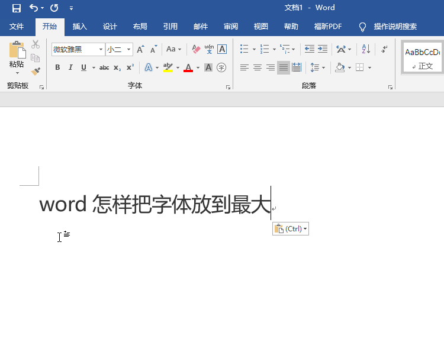Viewport: 444px width, 355px height.
Task: Toggle underline formatting
Action: tap(83, 67)
